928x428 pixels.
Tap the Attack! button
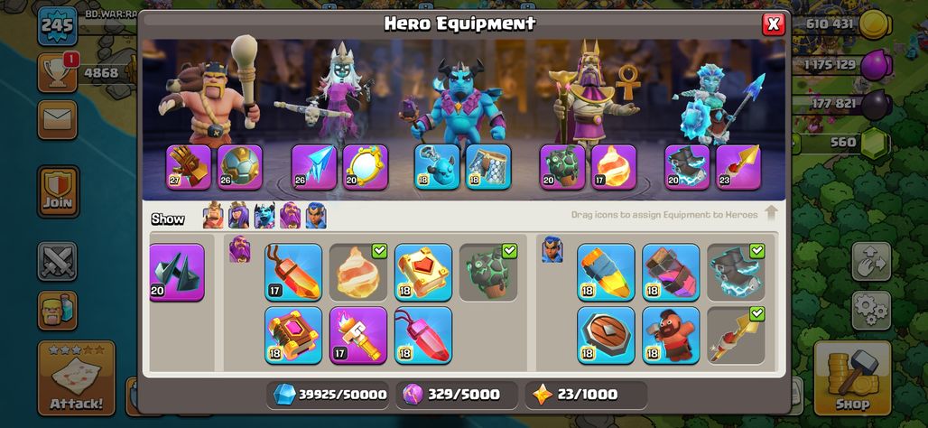pos(77,377)
